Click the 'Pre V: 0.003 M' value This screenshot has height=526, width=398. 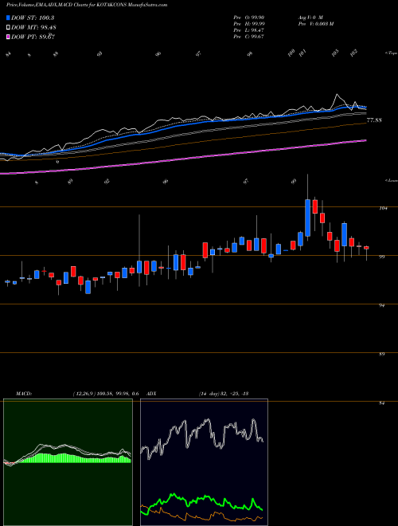tap(315, 24)
